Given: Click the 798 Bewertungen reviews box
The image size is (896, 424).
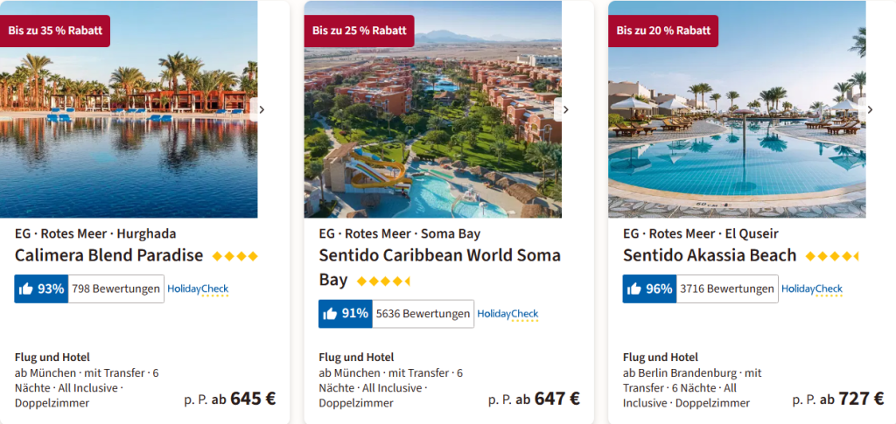Looking at the screenshot, I should [x=115, y=288].
